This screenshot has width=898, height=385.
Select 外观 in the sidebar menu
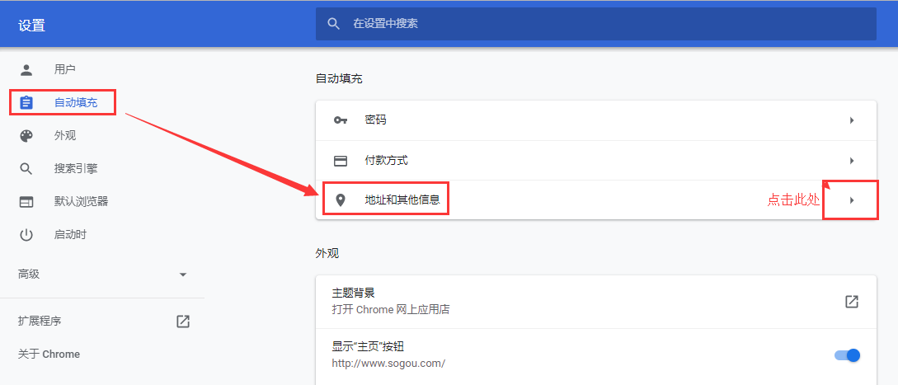click(65, 136)
